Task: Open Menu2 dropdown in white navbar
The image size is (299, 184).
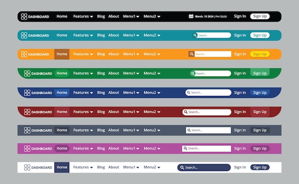Action: click(x=152, y=167)
